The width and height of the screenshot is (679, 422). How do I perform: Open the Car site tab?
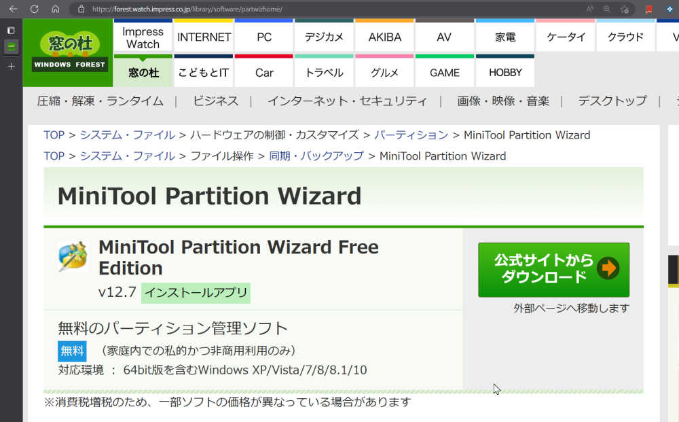264,72
